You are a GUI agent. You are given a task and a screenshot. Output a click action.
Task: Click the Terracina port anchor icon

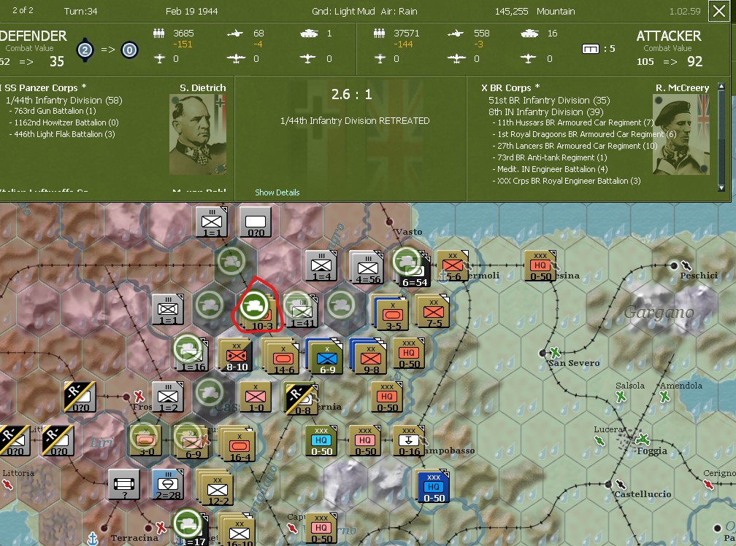(93, 539)
